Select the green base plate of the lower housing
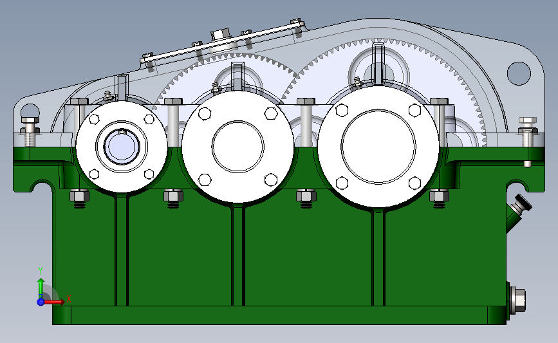The width and height of the screenshot is (558, 343). pyautogui.click(x=279, y=315)
